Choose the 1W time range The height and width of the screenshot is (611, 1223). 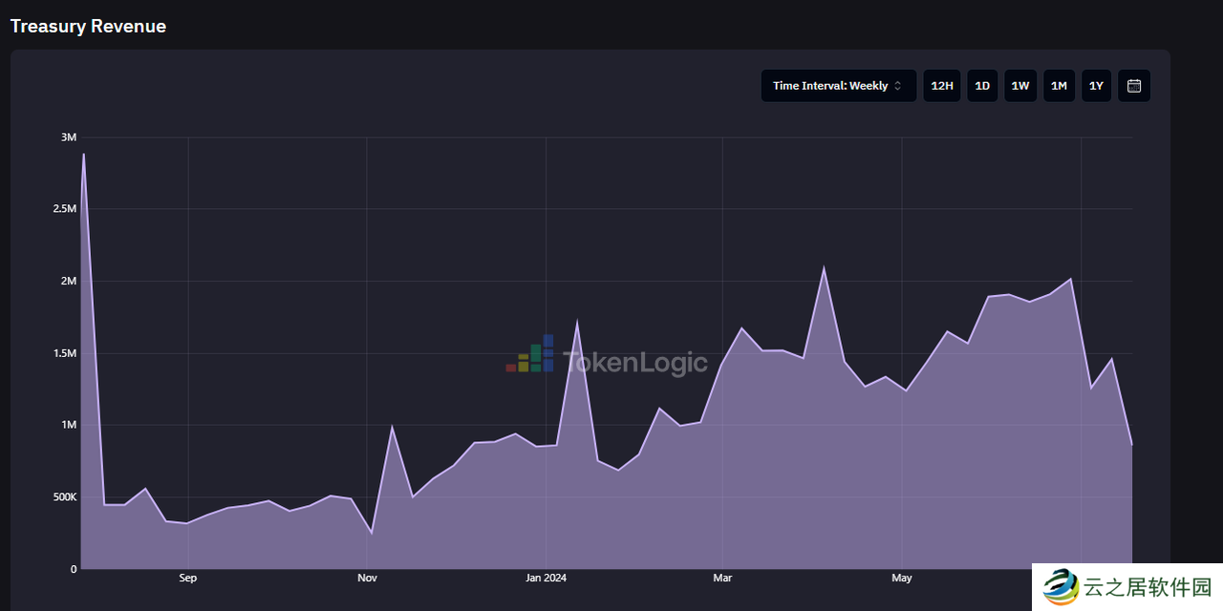click(1020, 86)
